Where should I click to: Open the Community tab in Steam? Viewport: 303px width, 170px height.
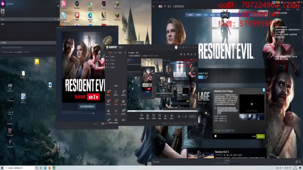169,6
